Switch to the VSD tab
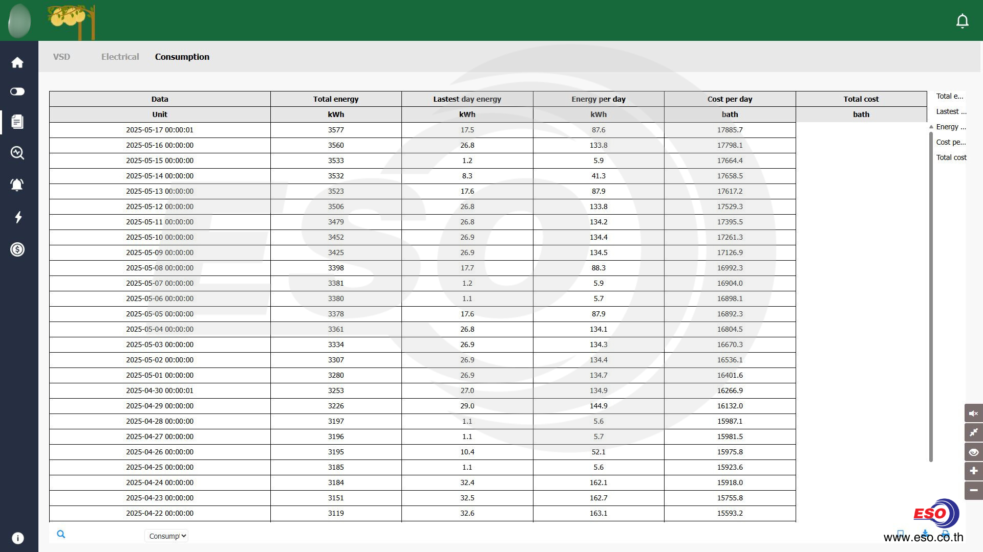The image size is (983, 552). [x=61, y=57]
